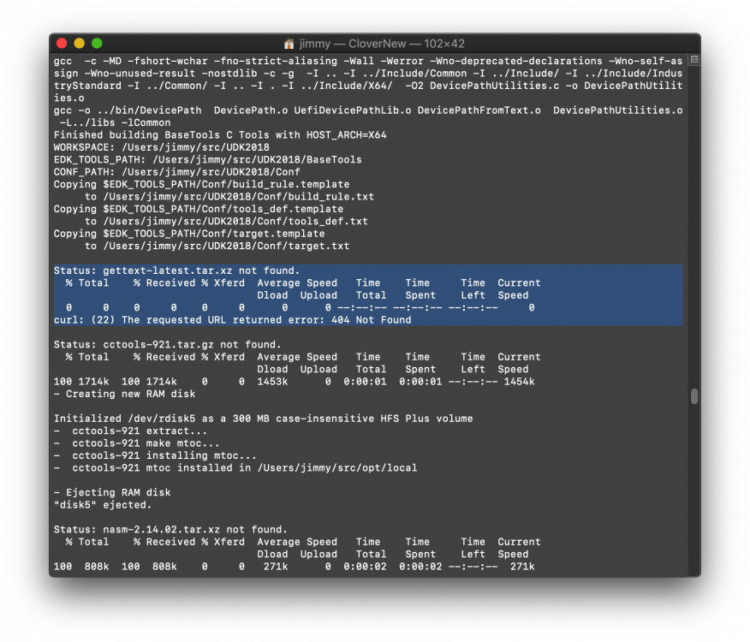750x642 pixels.
Task: Click 'to /Users/jimmy/src/UDK2018/Conf/build_rule.txt' line
Action: 229,197
